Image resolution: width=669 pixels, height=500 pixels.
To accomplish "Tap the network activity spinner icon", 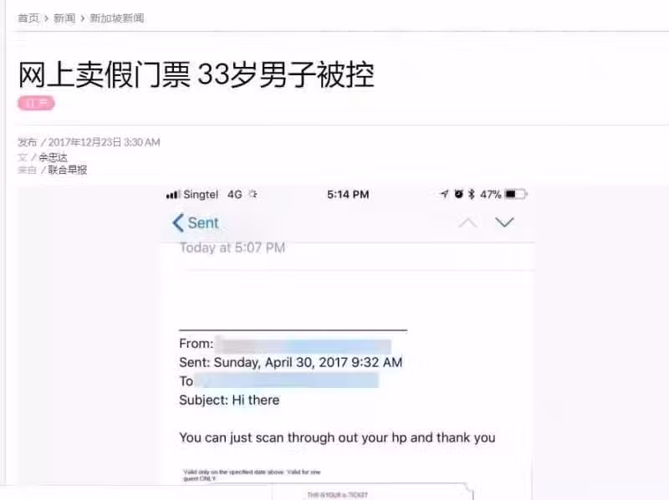I will (253, 194).
